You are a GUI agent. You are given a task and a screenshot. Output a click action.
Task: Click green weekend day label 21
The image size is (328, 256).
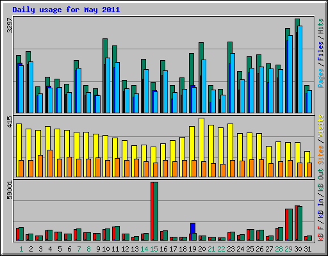coord(211,249)
